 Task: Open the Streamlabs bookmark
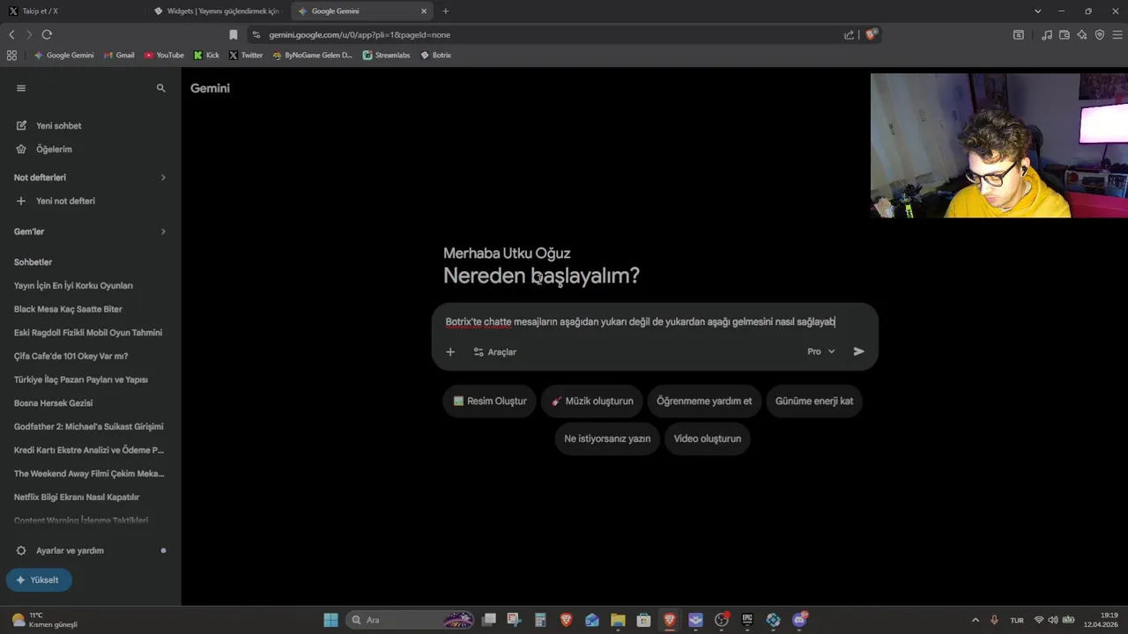tap(386, 55)
